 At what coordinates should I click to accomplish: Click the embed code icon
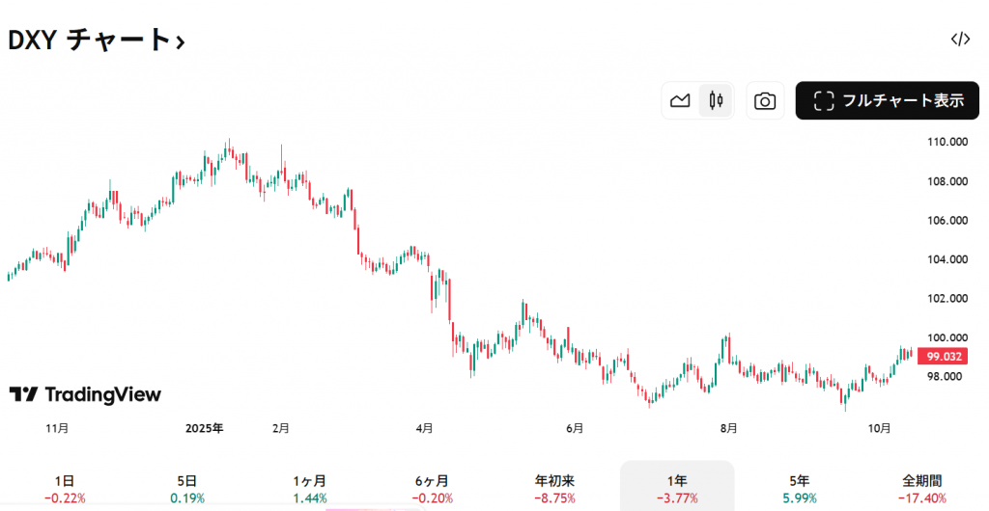pos(960,39)
